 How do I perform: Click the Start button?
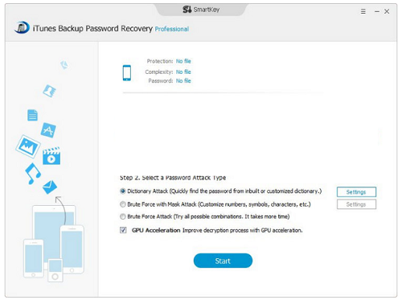point(223,261)
